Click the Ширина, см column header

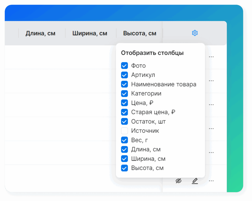90,33
